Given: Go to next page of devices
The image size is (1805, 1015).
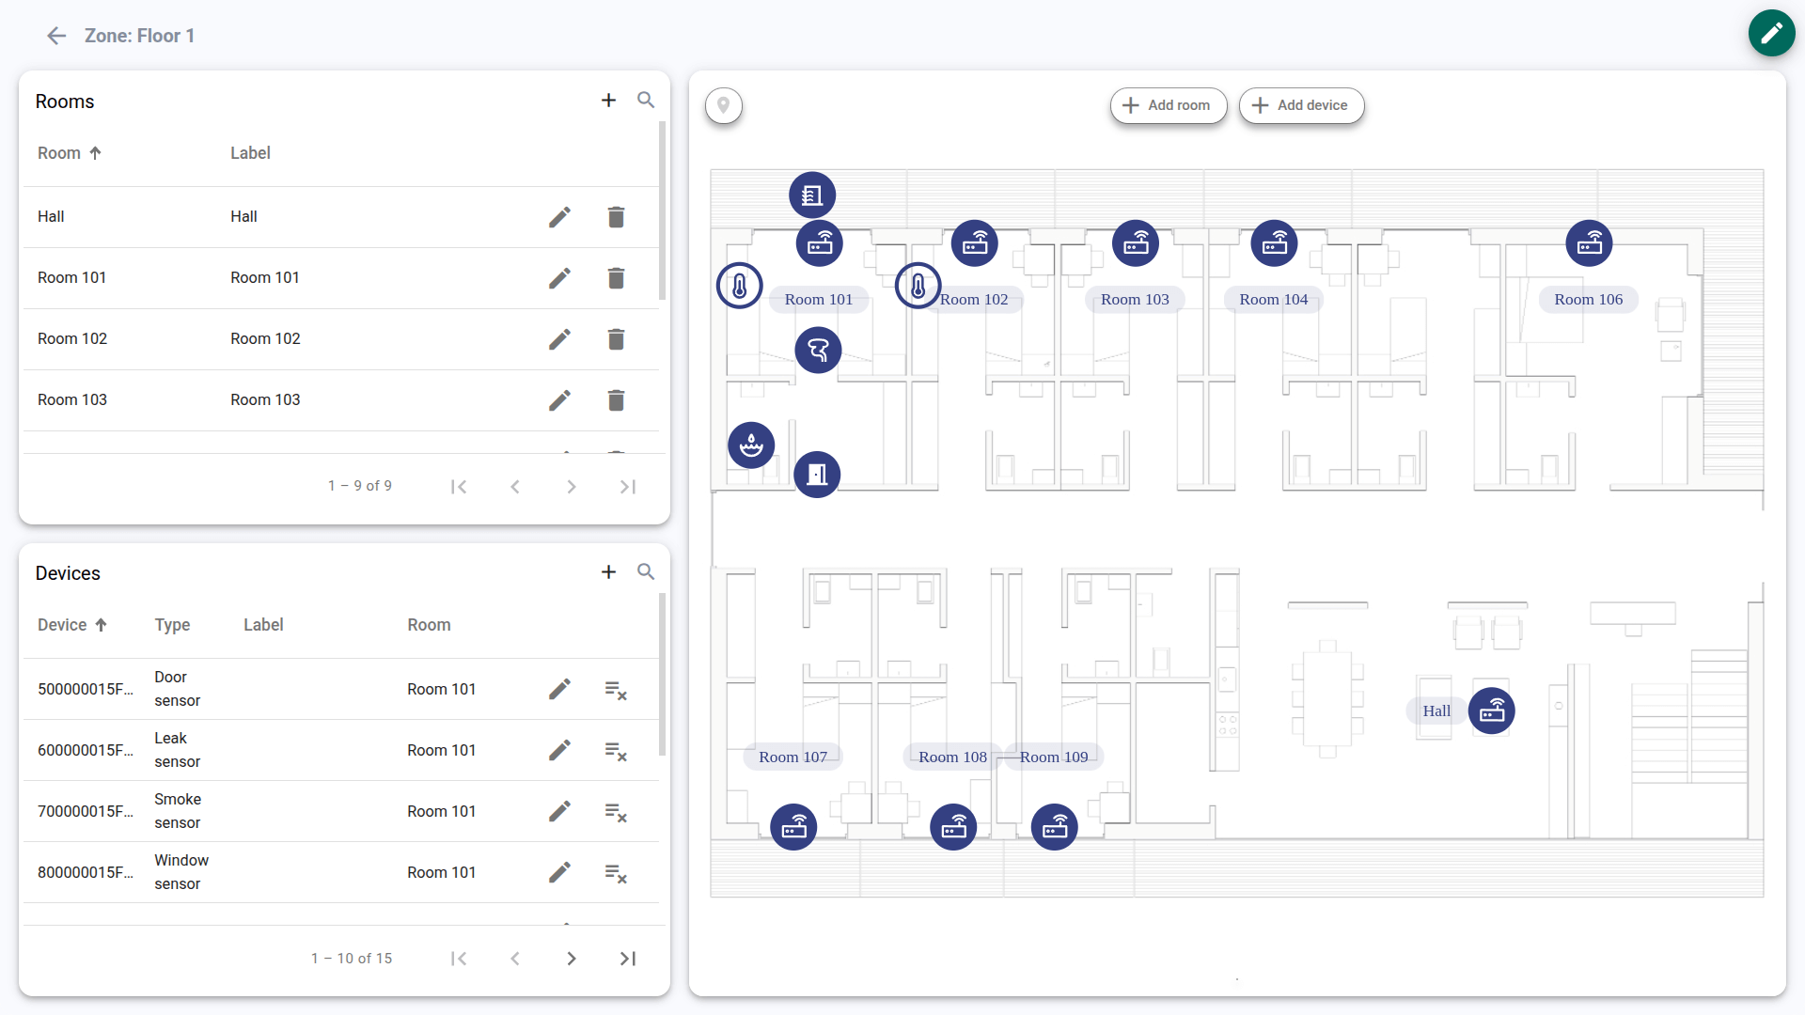Looking at the screenshot, I should click(x=572, y=959).
